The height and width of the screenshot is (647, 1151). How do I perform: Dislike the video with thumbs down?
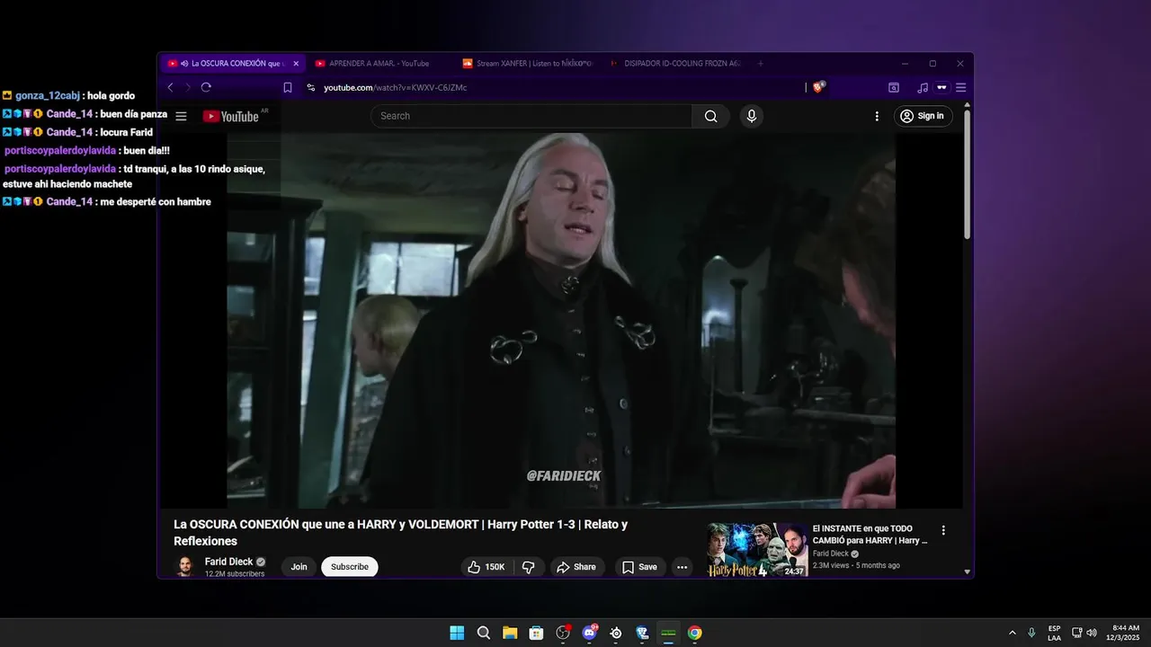point(528,567)
